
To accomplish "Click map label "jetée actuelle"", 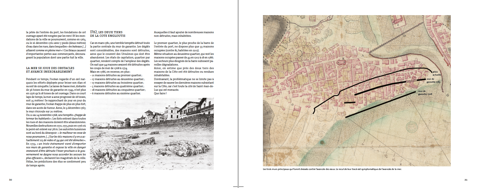I will tap(437, 73).
